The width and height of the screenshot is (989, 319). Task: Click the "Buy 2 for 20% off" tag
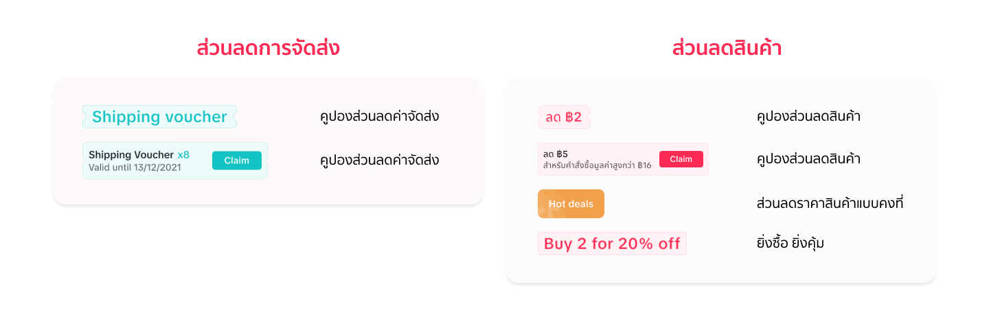[612, 244]
